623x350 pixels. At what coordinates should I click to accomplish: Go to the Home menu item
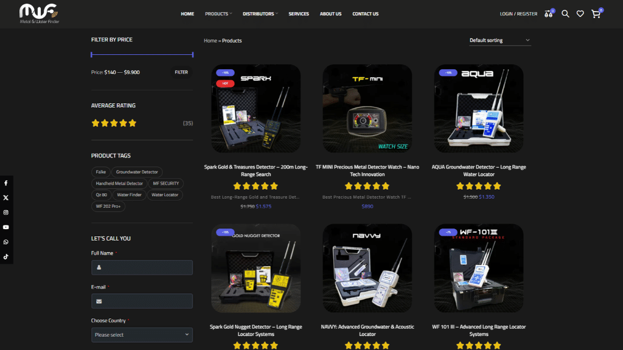[187, 14]
